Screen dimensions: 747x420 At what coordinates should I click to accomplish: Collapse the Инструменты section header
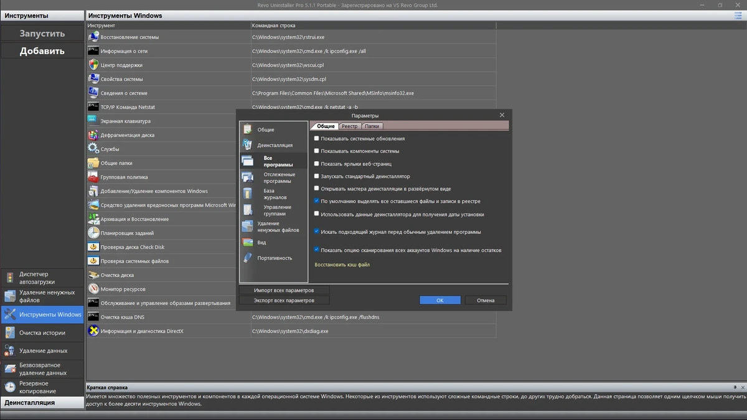[x=42, y=16]
